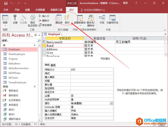The image size is (168, 127).
Task: Toggle the 索引 indexes button
Action: click(67, 19)
